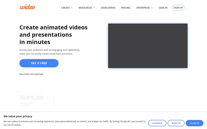Viewport: 207px width, 129px height.
Task: Click the Customise cookies button
Action: coord(157,123)
